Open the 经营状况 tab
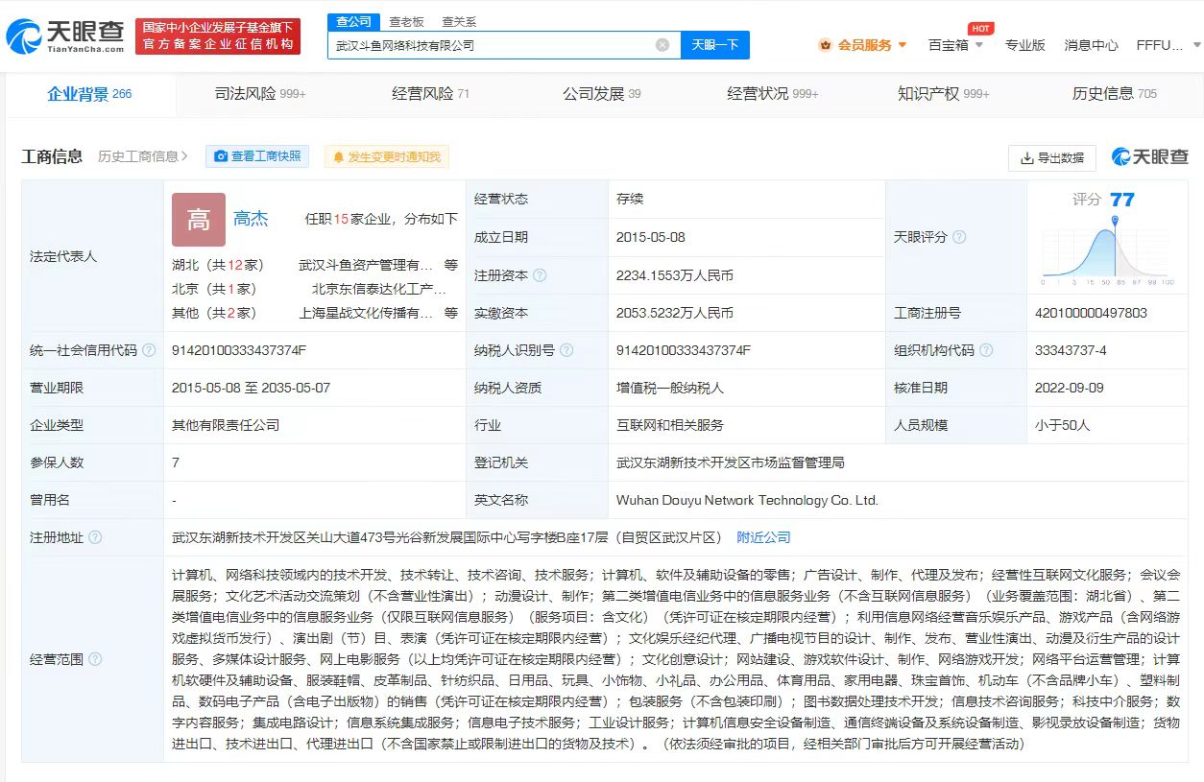1204x782 pixels. pos(772,94)
